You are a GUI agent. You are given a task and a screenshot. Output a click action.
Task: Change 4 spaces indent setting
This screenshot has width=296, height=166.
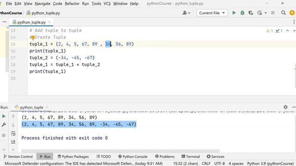pyautogui.click(x=236, y=163)
